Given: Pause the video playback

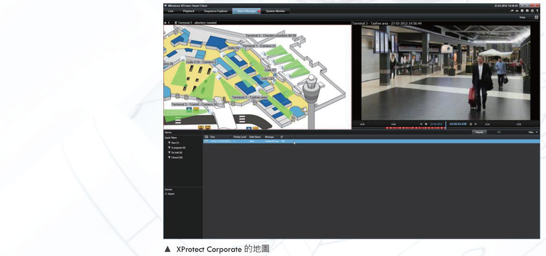Looking at the screenshot, I should [x=471, y=124].
